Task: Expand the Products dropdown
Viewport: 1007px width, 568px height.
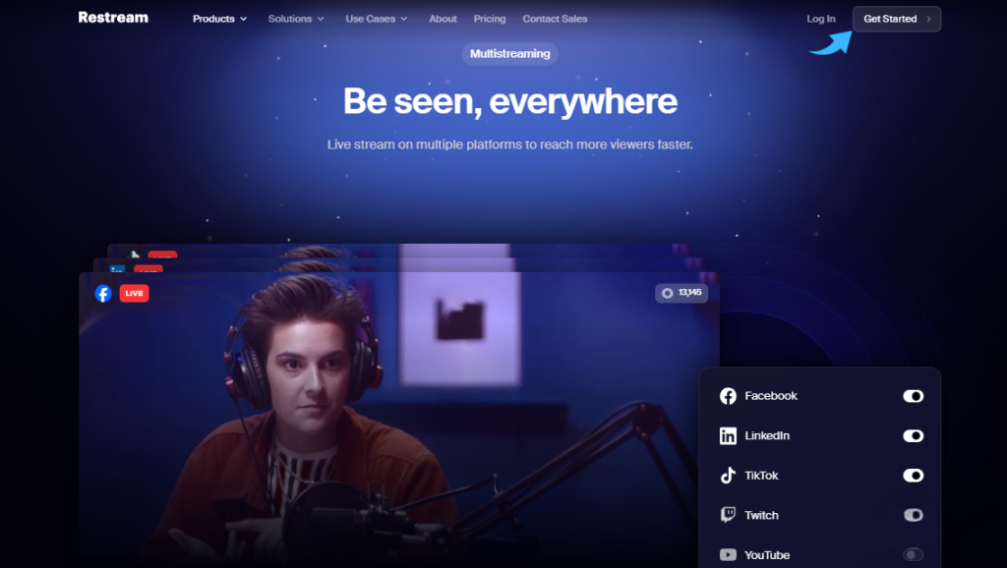Action: tap(218, 18)
